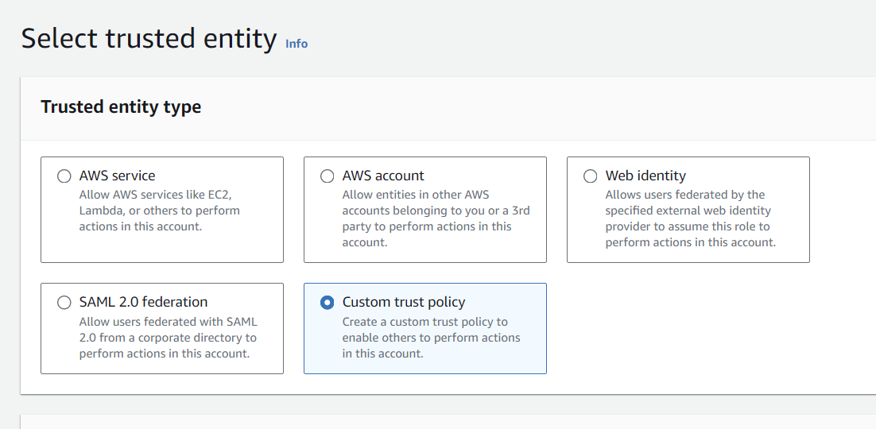The height and width of the screenshot is (429, 876).
Task: Click the corporate directory description in SAML card
Action: pos(169,338)
